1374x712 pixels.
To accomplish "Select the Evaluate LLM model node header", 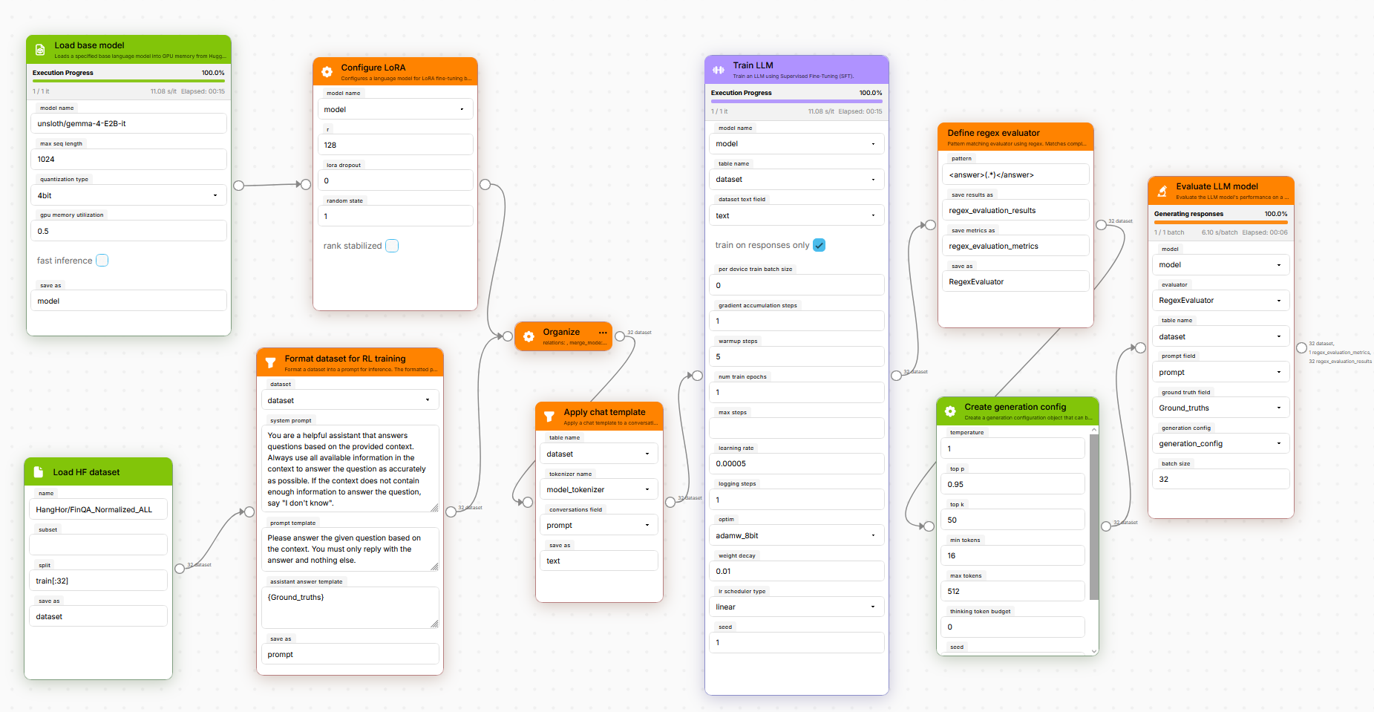I will (x=1221, y=191).
